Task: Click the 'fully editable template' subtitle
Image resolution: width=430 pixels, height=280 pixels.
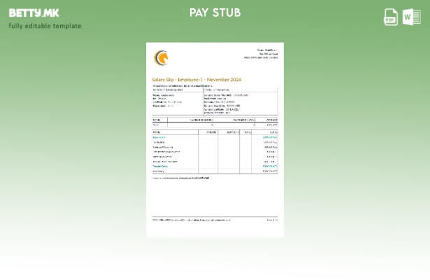Action: click(x=45, y=26)
